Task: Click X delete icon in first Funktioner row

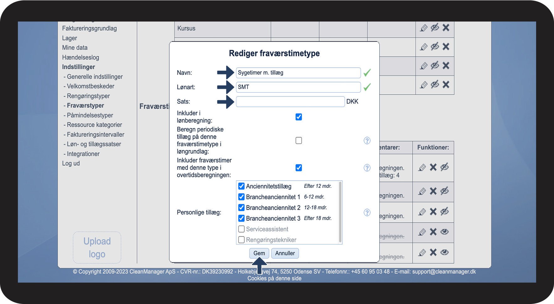Action: click(433, 167)
